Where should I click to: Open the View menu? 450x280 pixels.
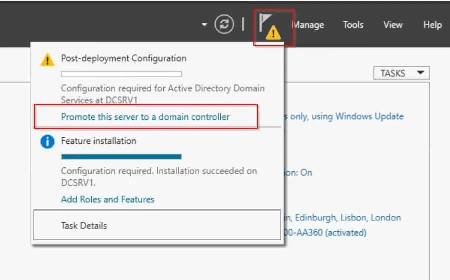tap(393, 25)
